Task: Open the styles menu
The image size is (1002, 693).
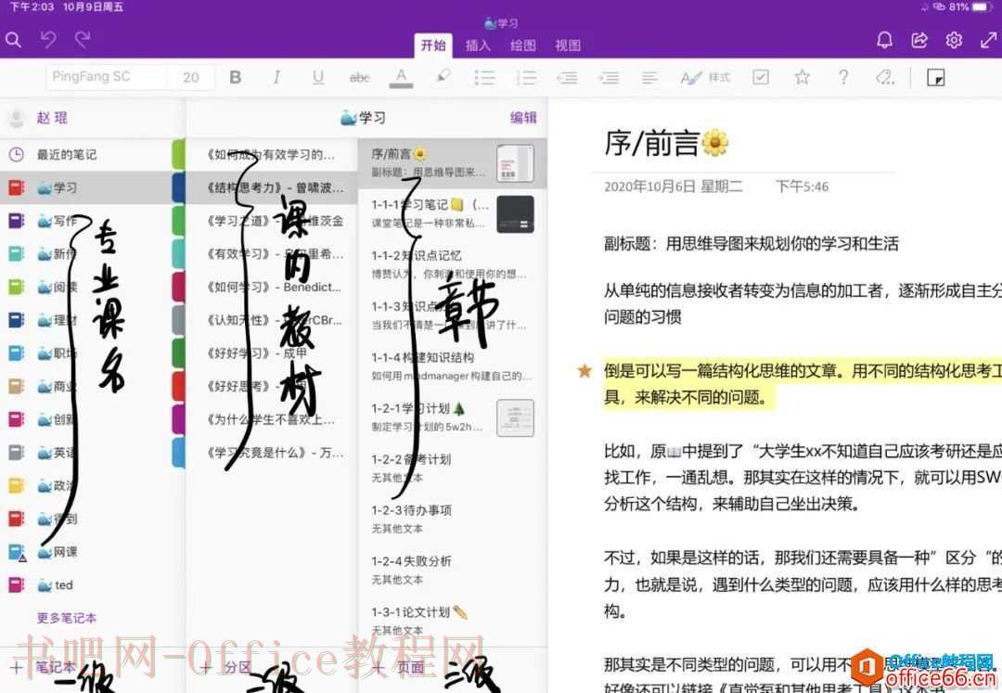Action: pos(705,77)
